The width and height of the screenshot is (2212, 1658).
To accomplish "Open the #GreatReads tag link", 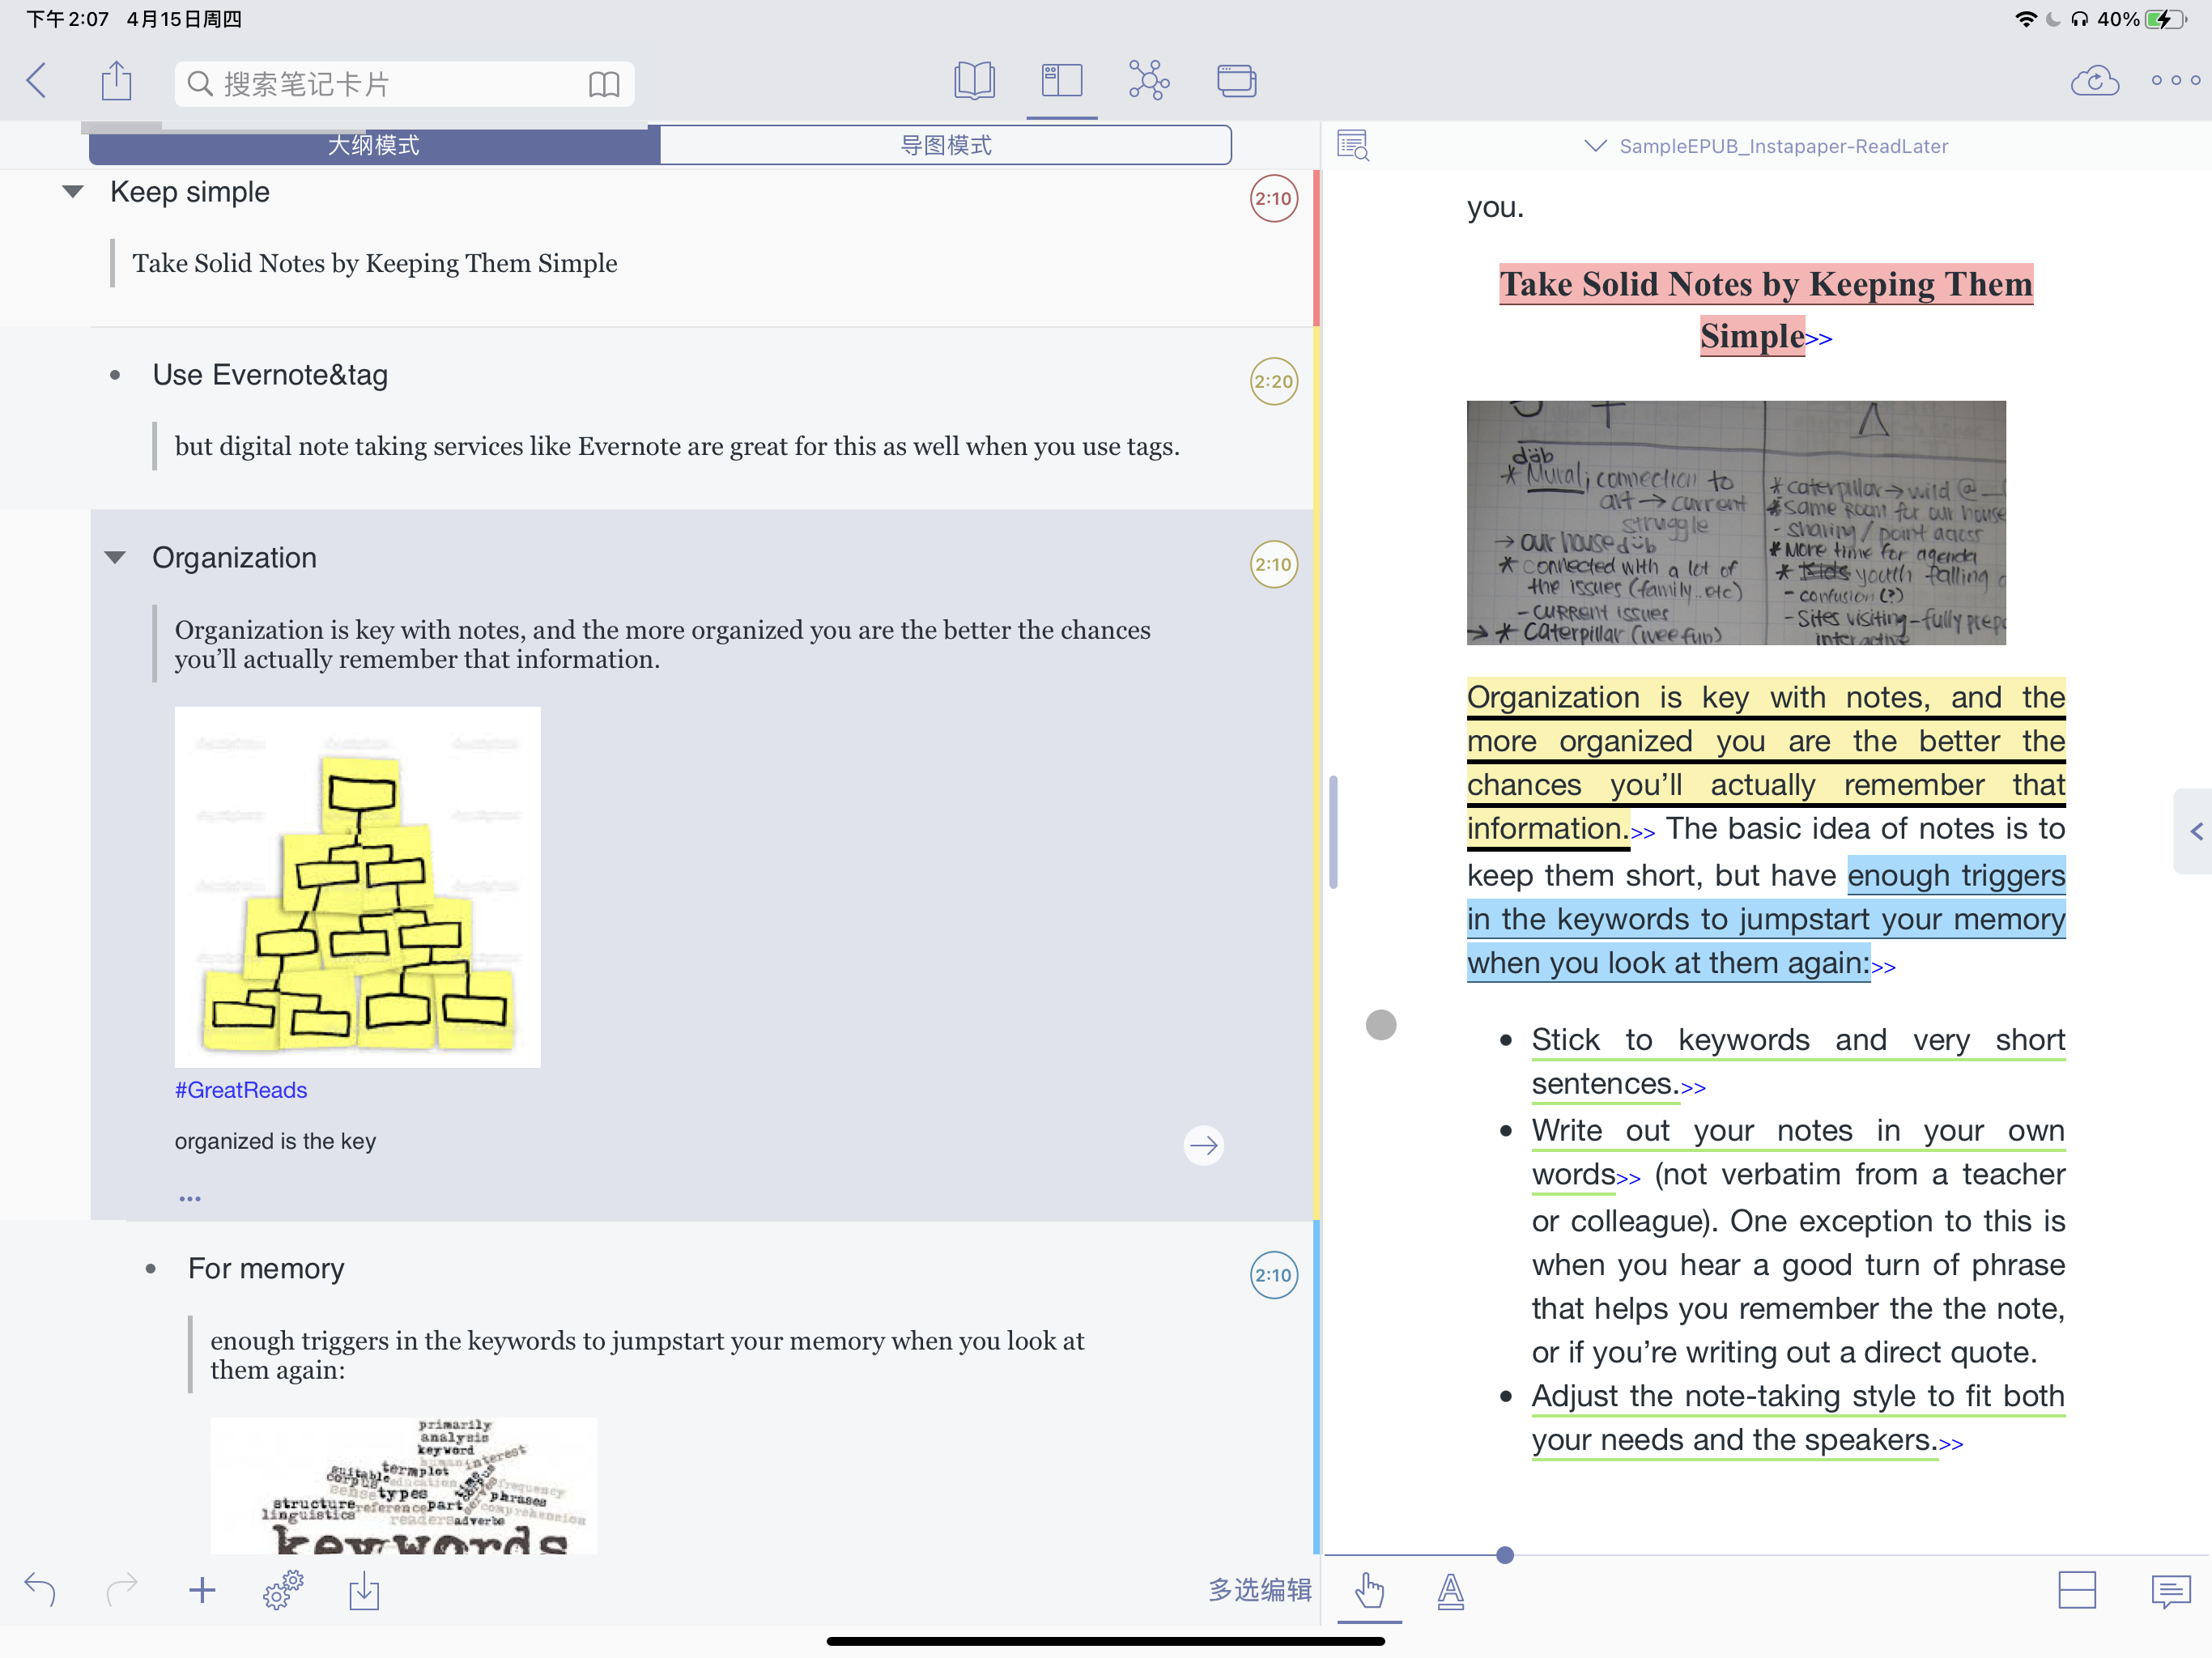I will pyautogui.click(x=241, y=1090).
